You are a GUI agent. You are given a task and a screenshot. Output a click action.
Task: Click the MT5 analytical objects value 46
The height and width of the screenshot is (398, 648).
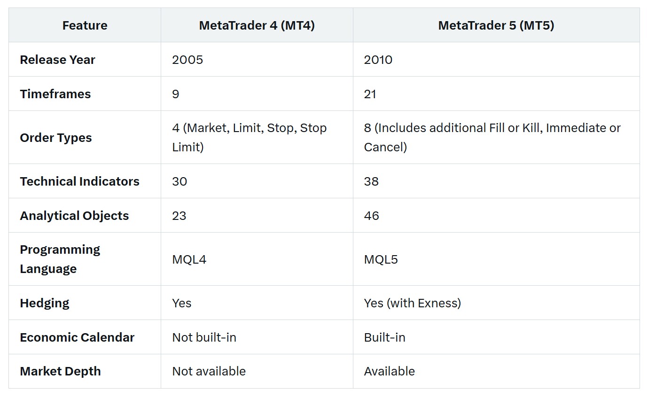(x=372, y=216)
